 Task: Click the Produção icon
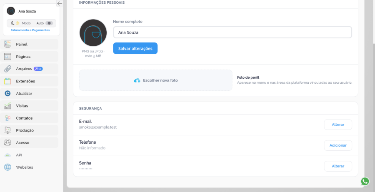pyautogui.click(x=7, y=130)
